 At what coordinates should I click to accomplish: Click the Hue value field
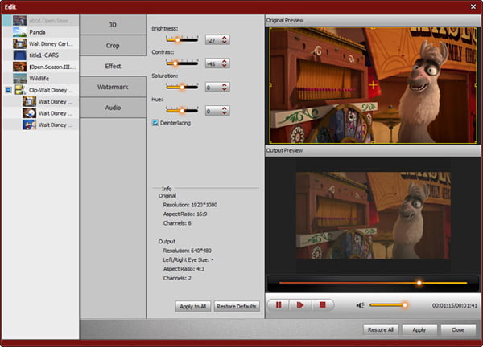213,111
